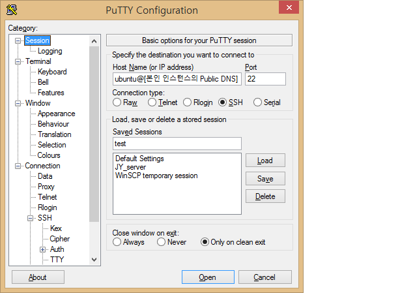400x293 pixels.
Task: Click the Host Name input field
Action: (177, 79)
